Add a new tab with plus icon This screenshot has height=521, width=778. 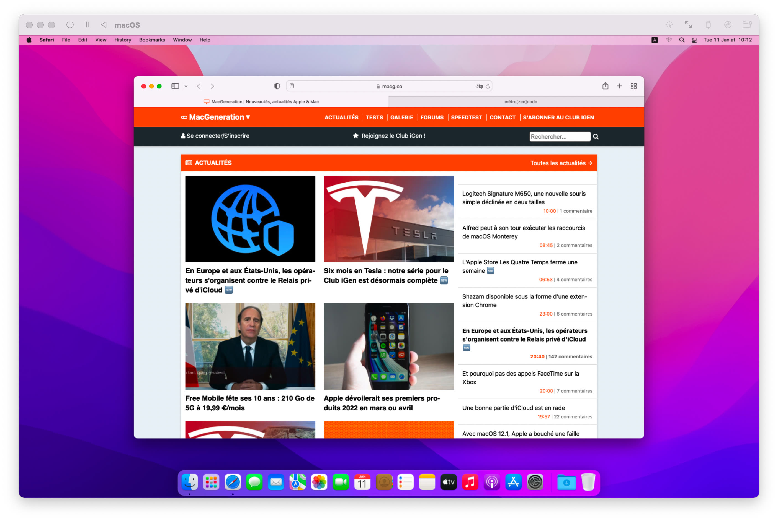click(x=619, y=86)
